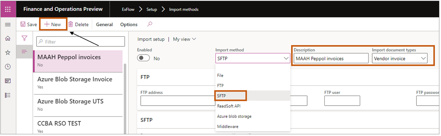Go to Home in left sidebar

8,39
